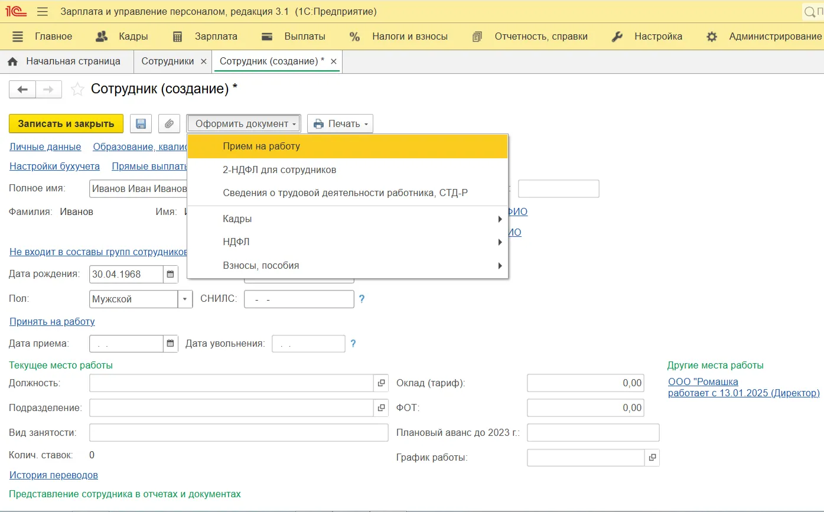Viewport: 824px width, 512px height.
Task: Open the Подразделение selection button
Action: (381, 407)
